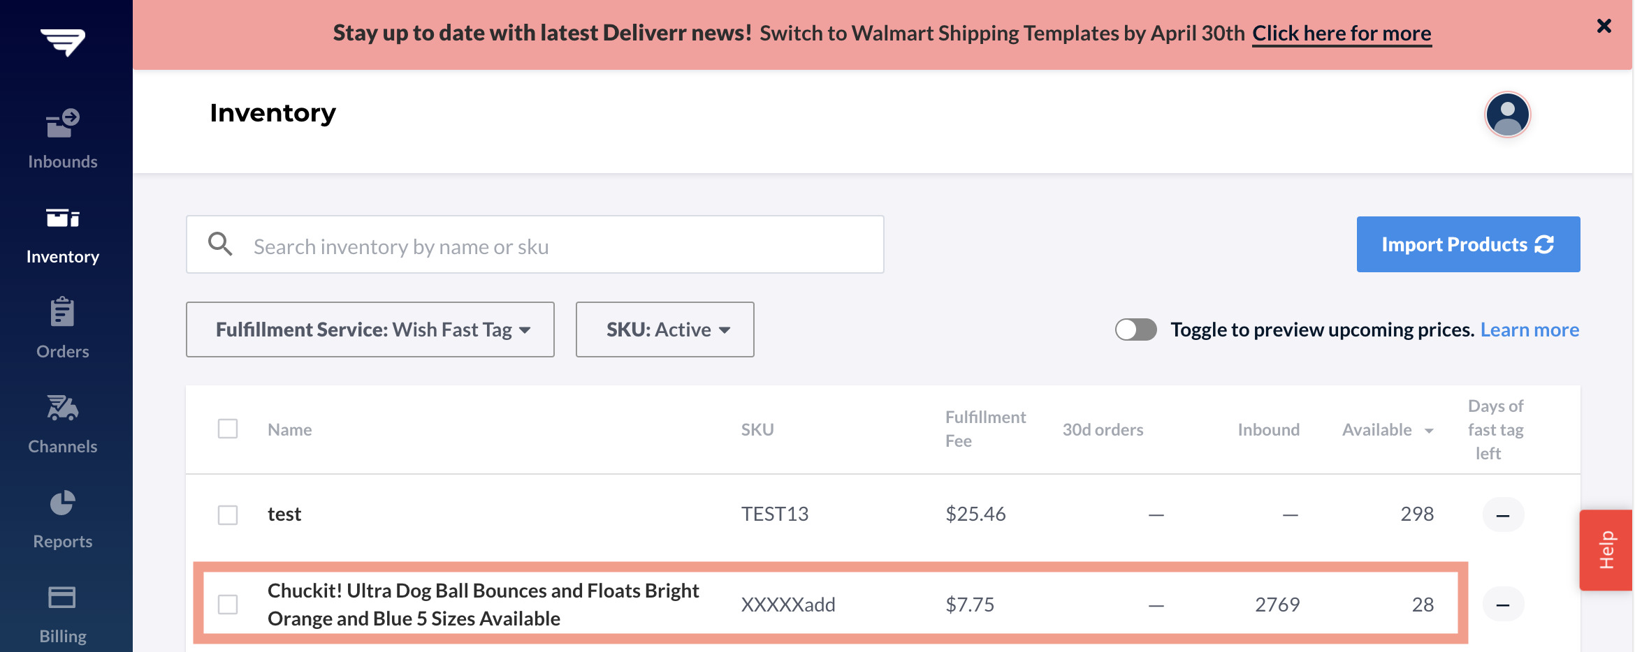Click the Deliverr logo at top left
The width and height of the screenshot is (1635, 652).
63,42
